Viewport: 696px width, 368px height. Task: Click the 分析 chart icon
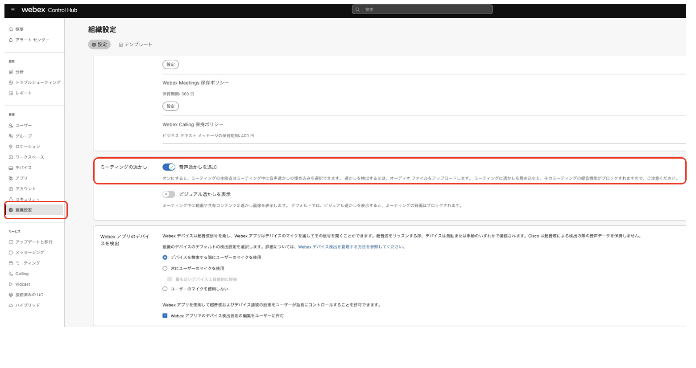pyautogui.click(x=11, y=72)
